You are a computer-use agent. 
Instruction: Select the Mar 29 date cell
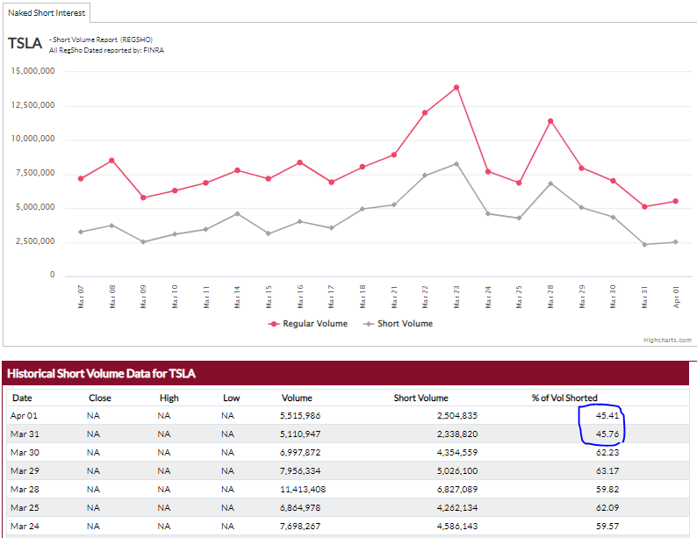click(x=25, y=471)
